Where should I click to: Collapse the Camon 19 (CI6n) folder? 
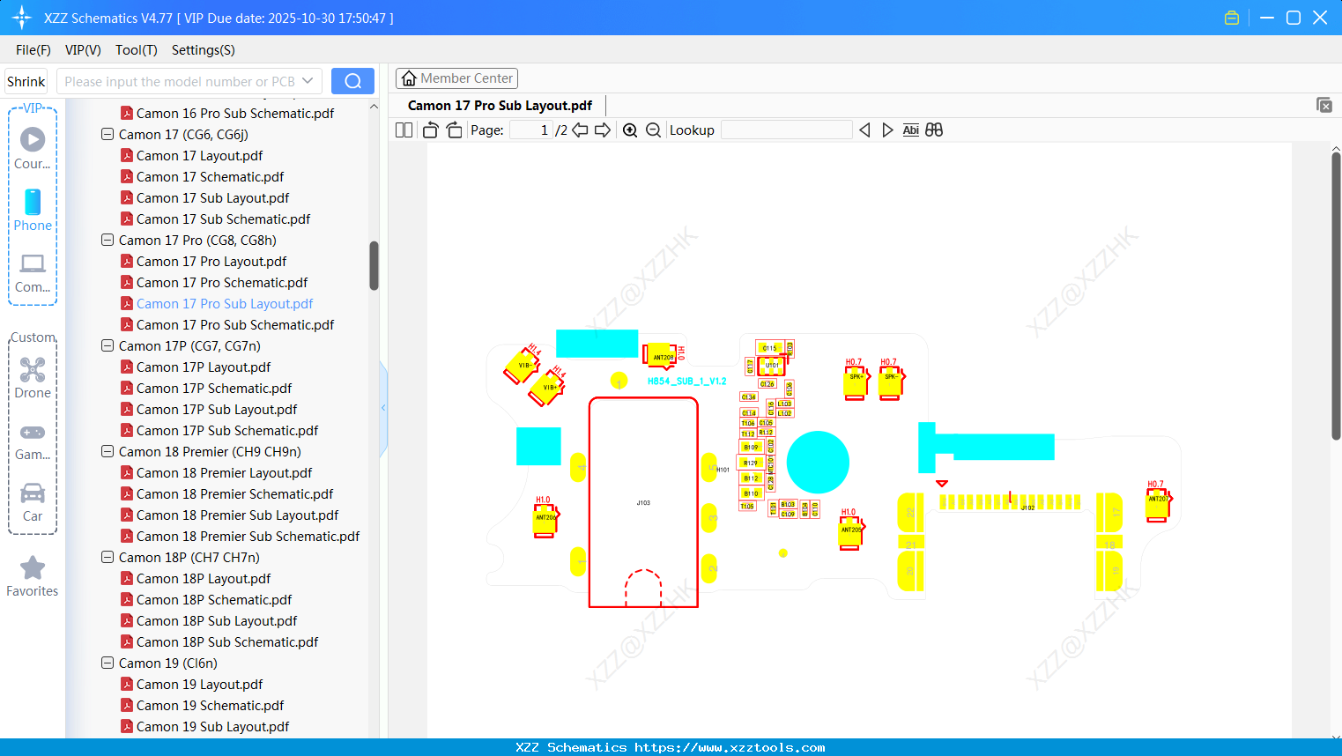108,663
